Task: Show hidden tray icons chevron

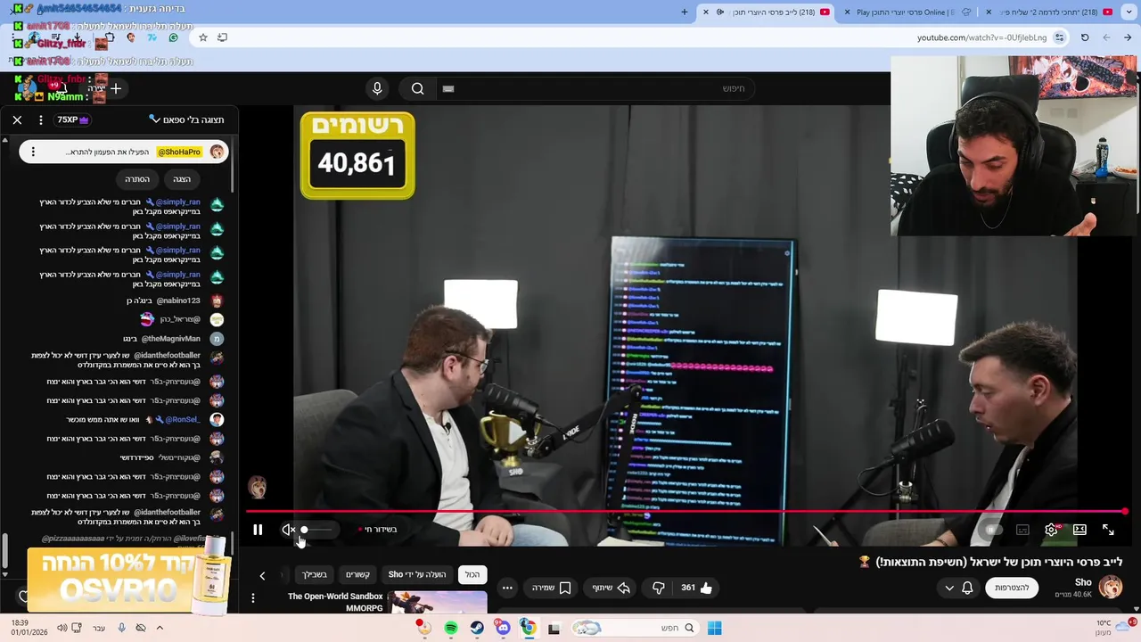Action: pos(160,628)
